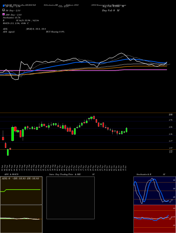Click the 'Intra Day Trading Price & MR' title
This screenshot has height=233, width=176.
pos(65,174)
